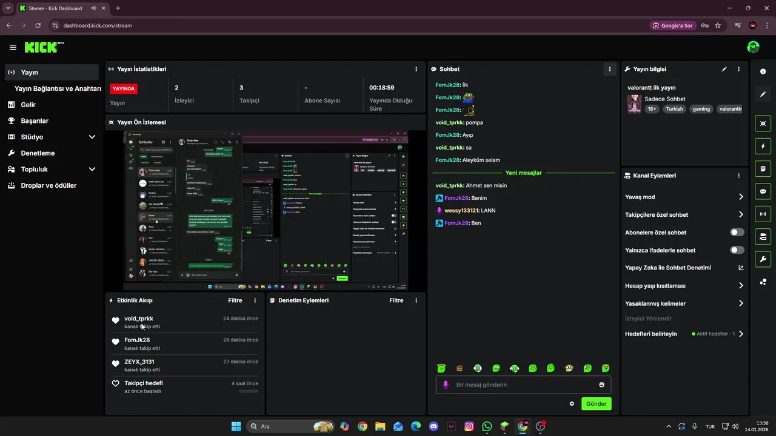Image resolution: width=776 pixels, height=436 pixels.
Task: Open Yayın İstatistikleri three-dot menu
Action: [416, 69]
